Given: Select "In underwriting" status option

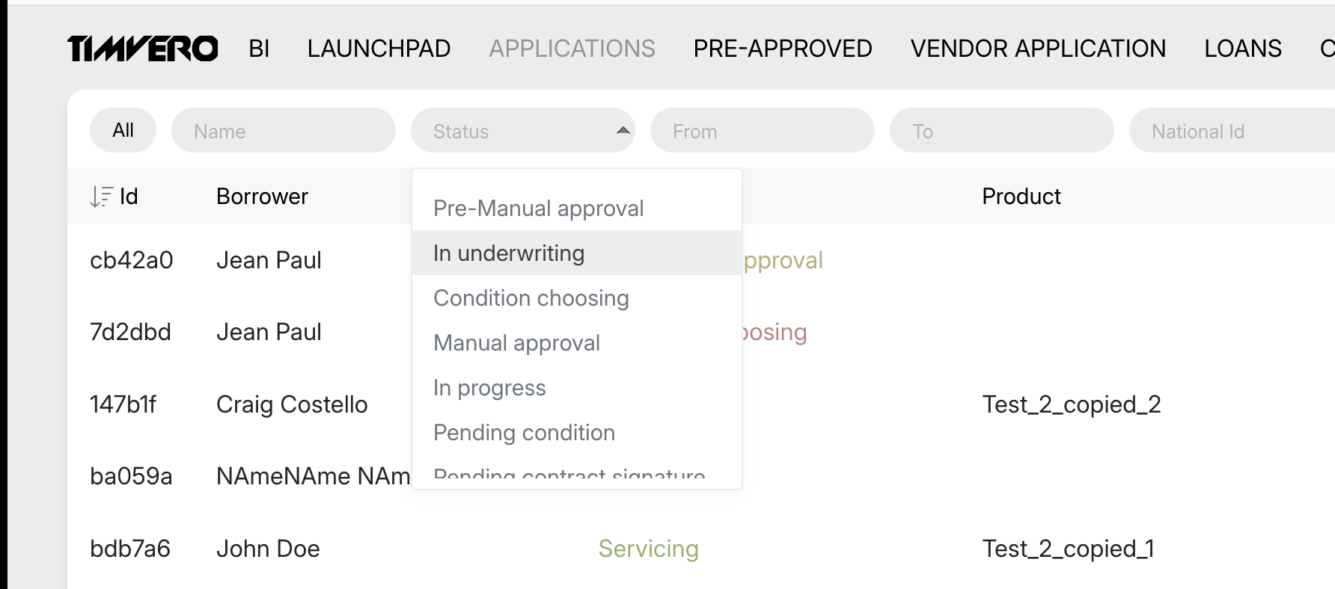Looking at the screenshot, I should pos(509,253).
